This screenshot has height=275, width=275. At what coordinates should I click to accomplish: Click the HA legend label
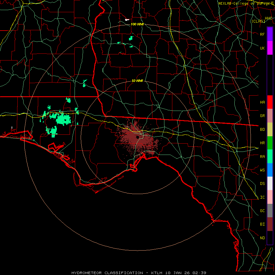click(x=262, y=102)
